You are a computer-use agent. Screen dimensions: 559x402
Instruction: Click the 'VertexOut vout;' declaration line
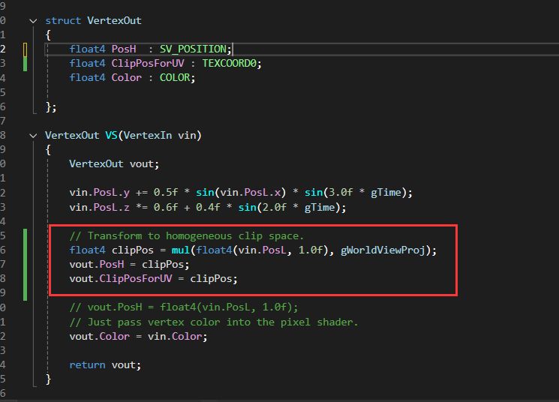pos(114,164)
